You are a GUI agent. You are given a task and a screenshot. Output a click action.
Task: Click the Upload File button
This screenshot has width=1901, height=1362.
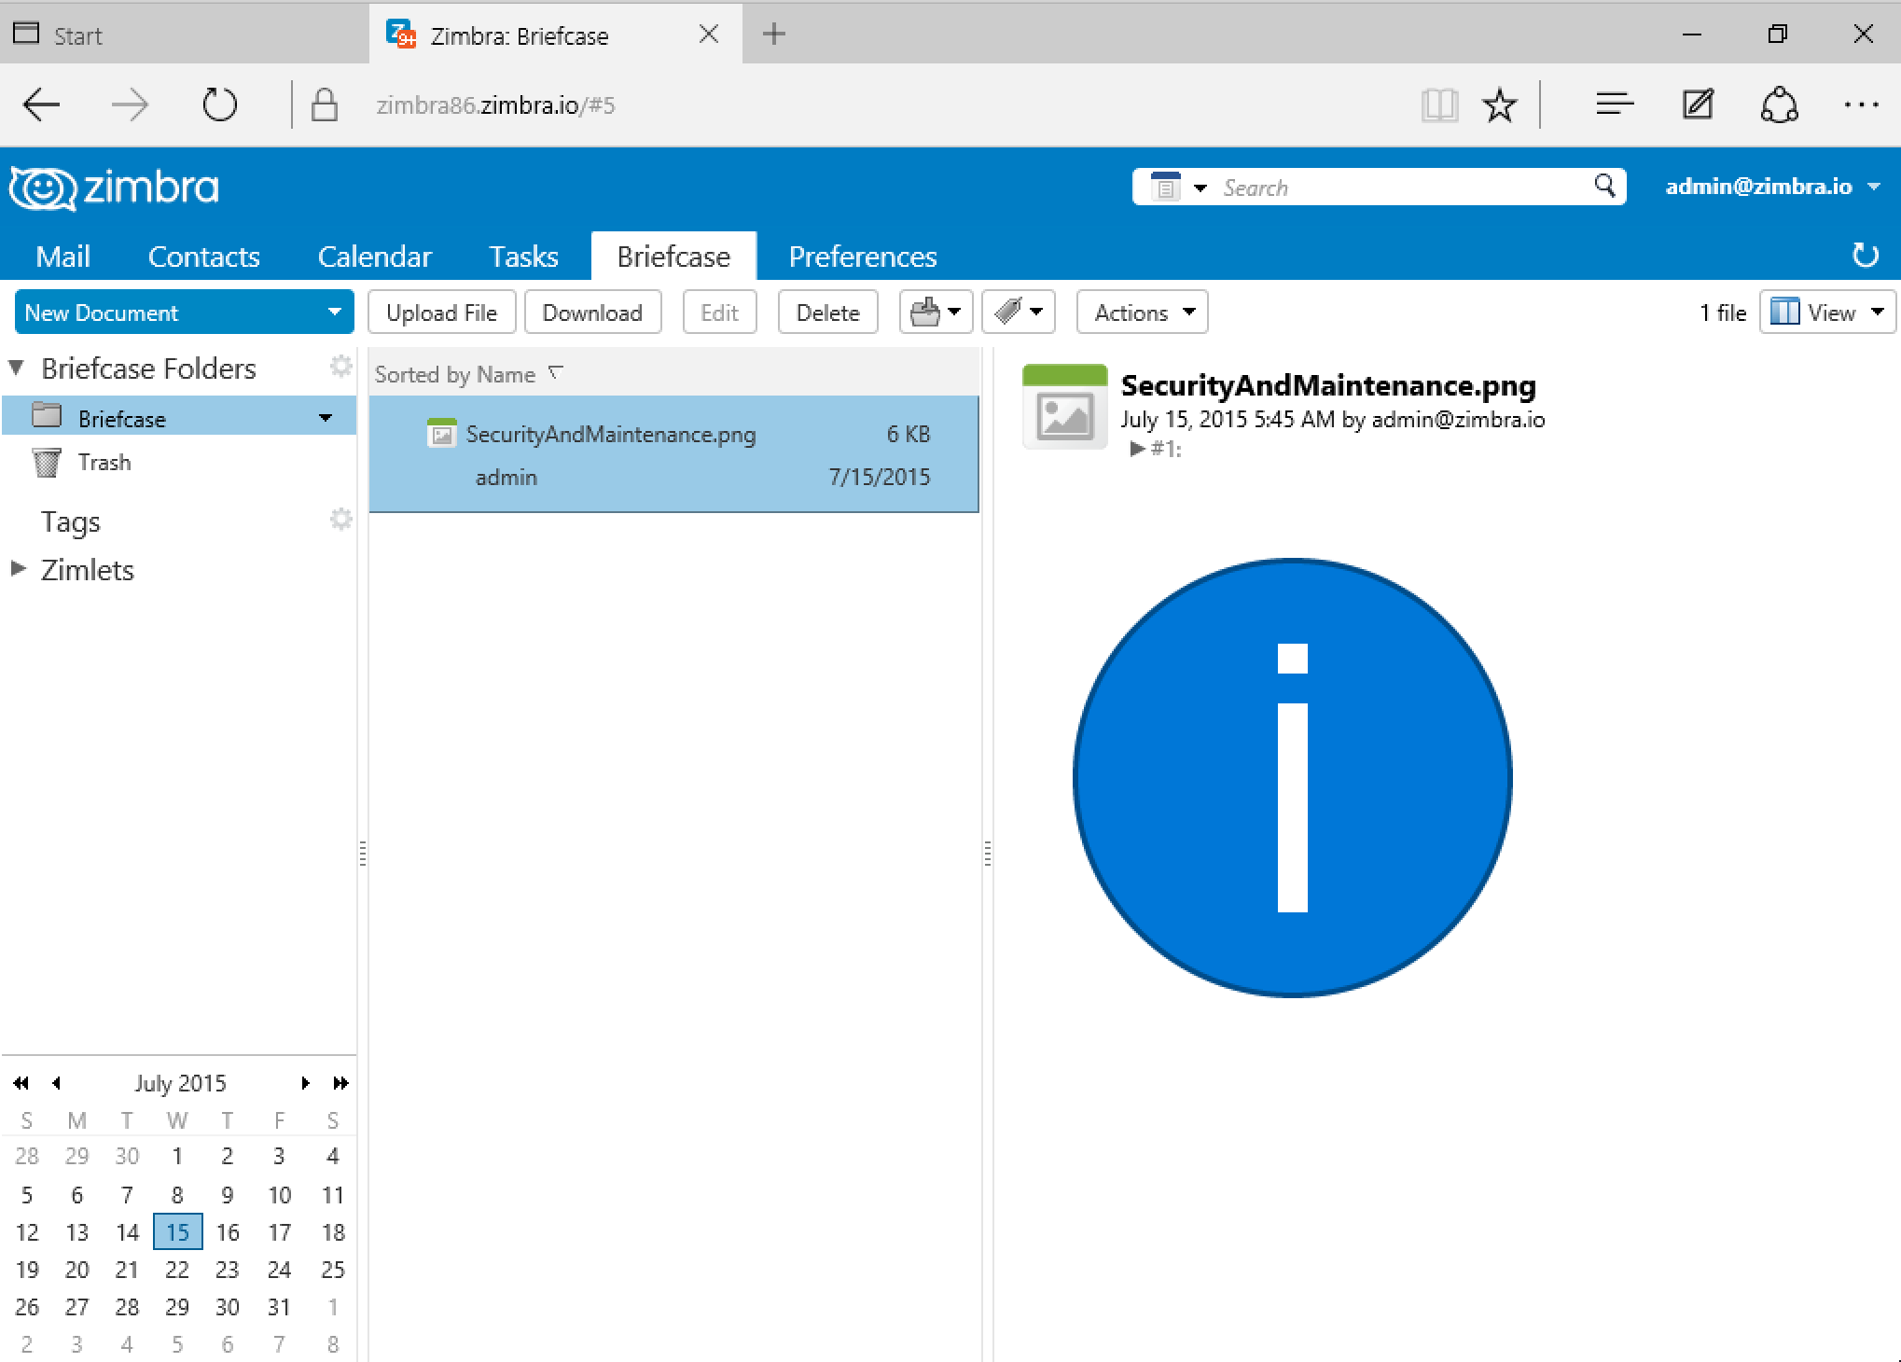point(441,313)
